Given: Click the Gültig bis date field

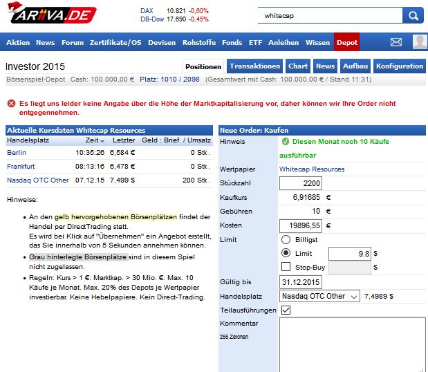Looking at the screenshot, I should click(x=301, y=282).
